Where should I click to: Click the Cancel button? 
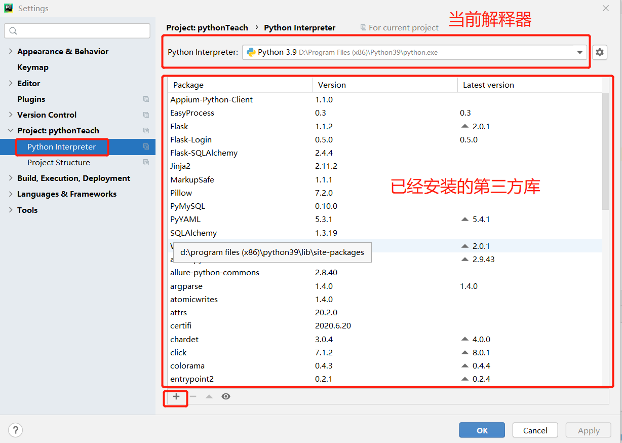535,430
